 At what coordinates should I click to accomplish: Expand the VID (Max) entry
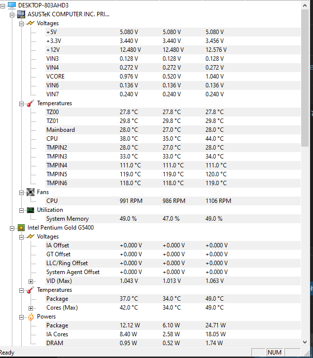point(31,281)
